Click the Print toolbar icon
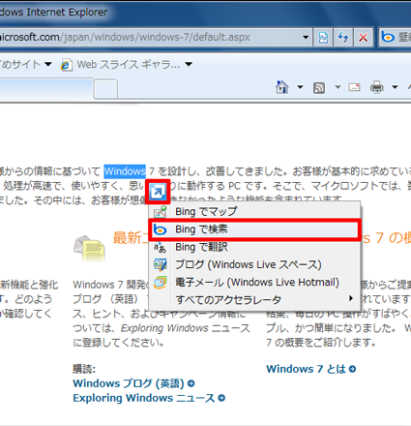 tap(376, 87)
